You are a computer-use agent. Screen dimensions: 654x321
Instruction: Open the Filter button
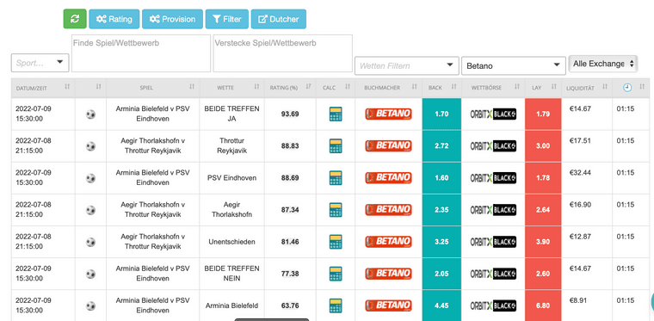click(x=227, y=19)
